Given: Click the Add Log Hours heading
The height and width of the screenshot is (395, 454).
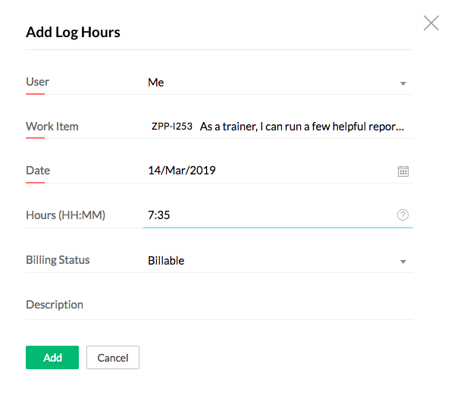Looking at the screenshot, I should [x=73, y=32].
